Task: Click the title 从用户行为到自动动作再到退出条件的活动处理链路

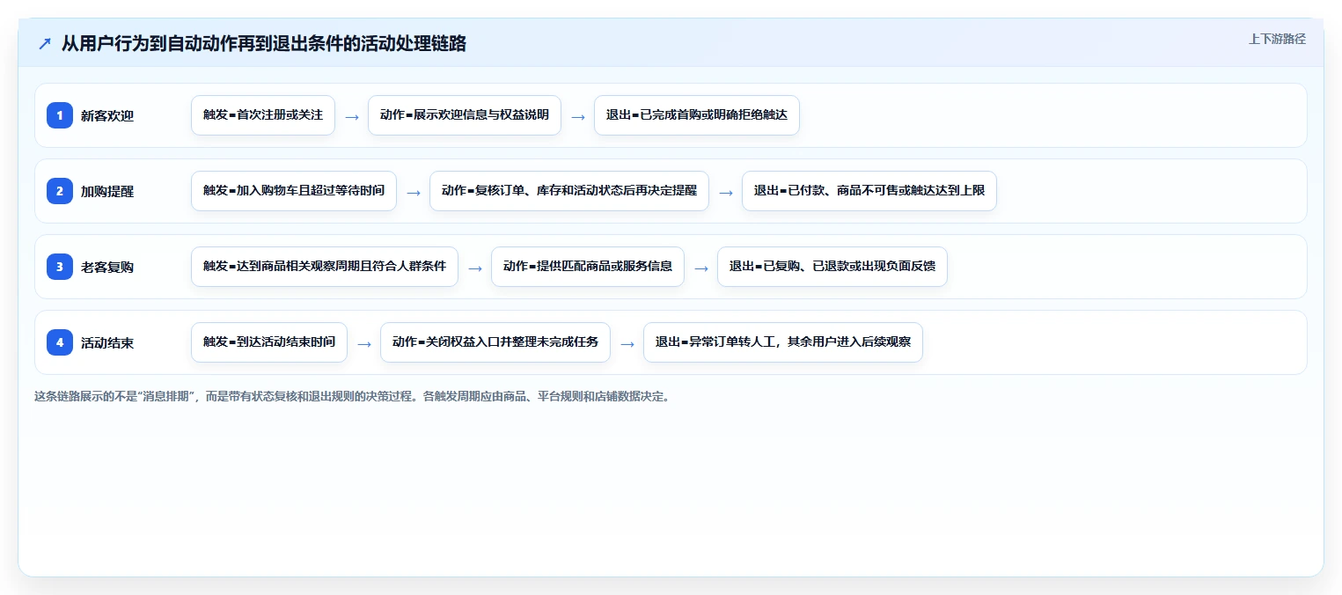Action: (264, 44)
